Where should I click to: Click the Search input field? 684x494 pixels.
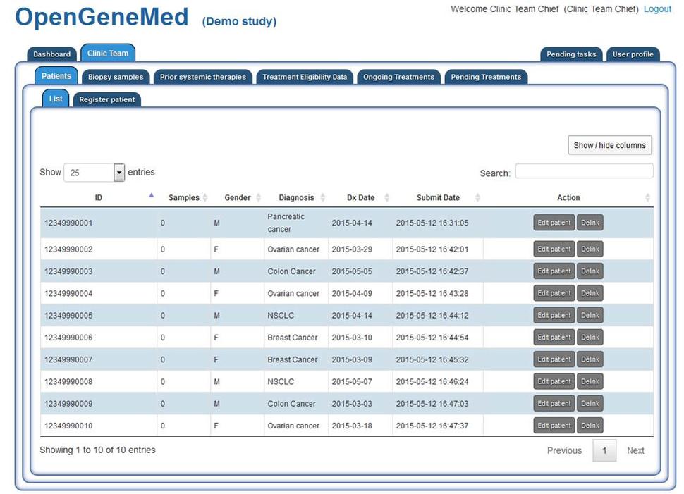point(584,171)
